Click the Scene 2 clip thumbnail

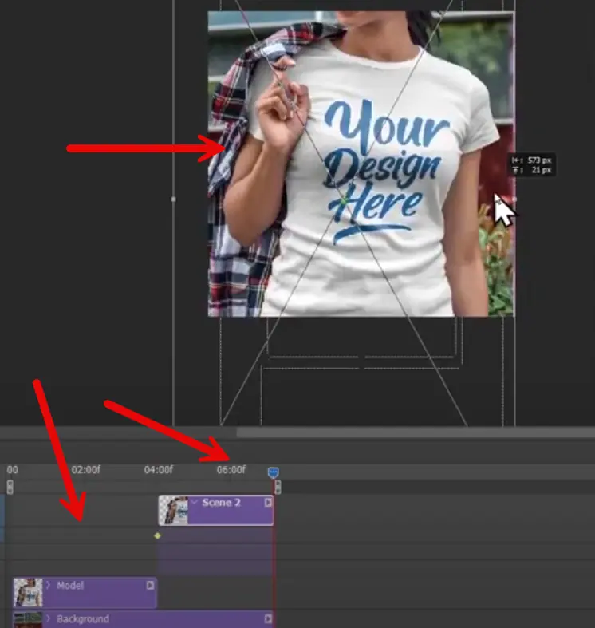(174, 510)
